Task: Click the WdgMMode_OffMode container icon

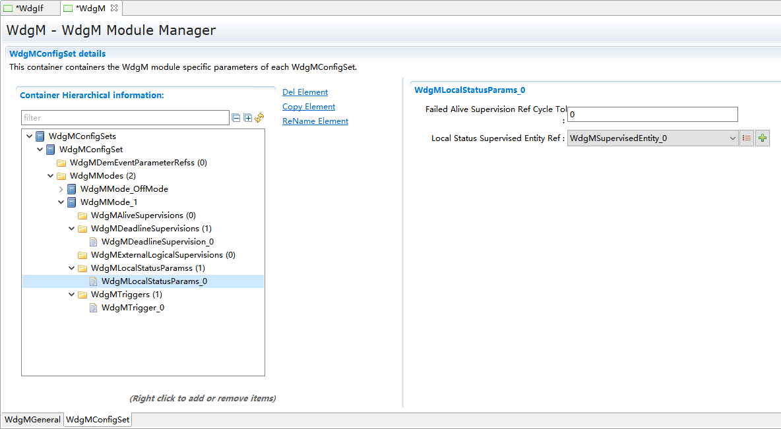Action: pos(72,189)
